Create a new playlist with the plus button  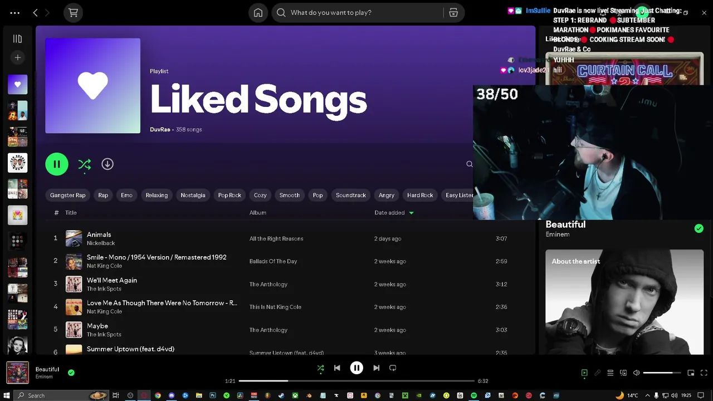17,57
